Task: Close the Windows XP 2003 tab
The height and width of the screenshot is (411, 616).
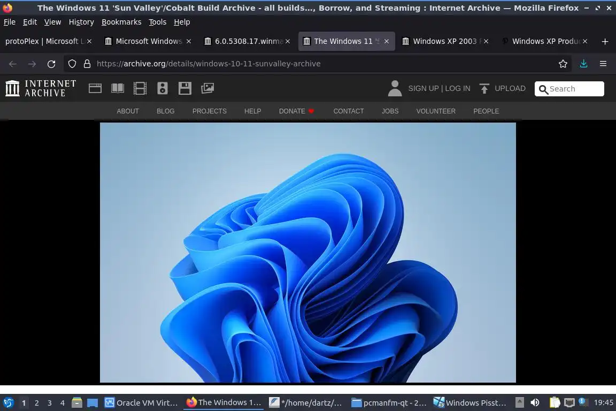Action: 486,41
